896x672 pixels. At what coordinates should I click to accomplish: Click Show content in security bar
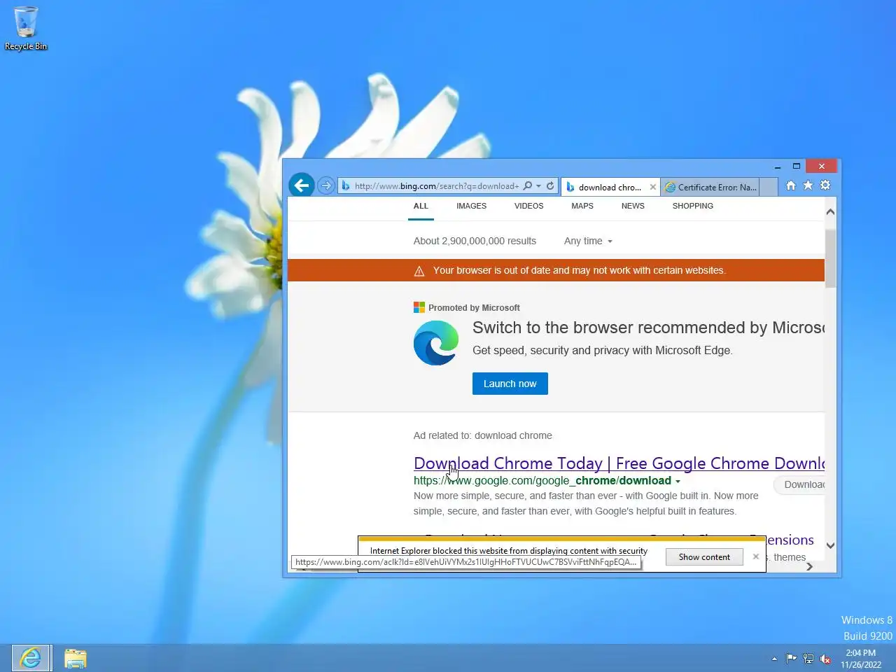click(704, 557)
